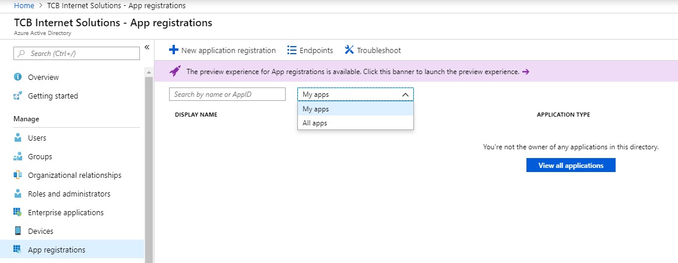Open App registrations in sidebar menu
This screenshot has height=263, width=678.
[x=57, y=250]
